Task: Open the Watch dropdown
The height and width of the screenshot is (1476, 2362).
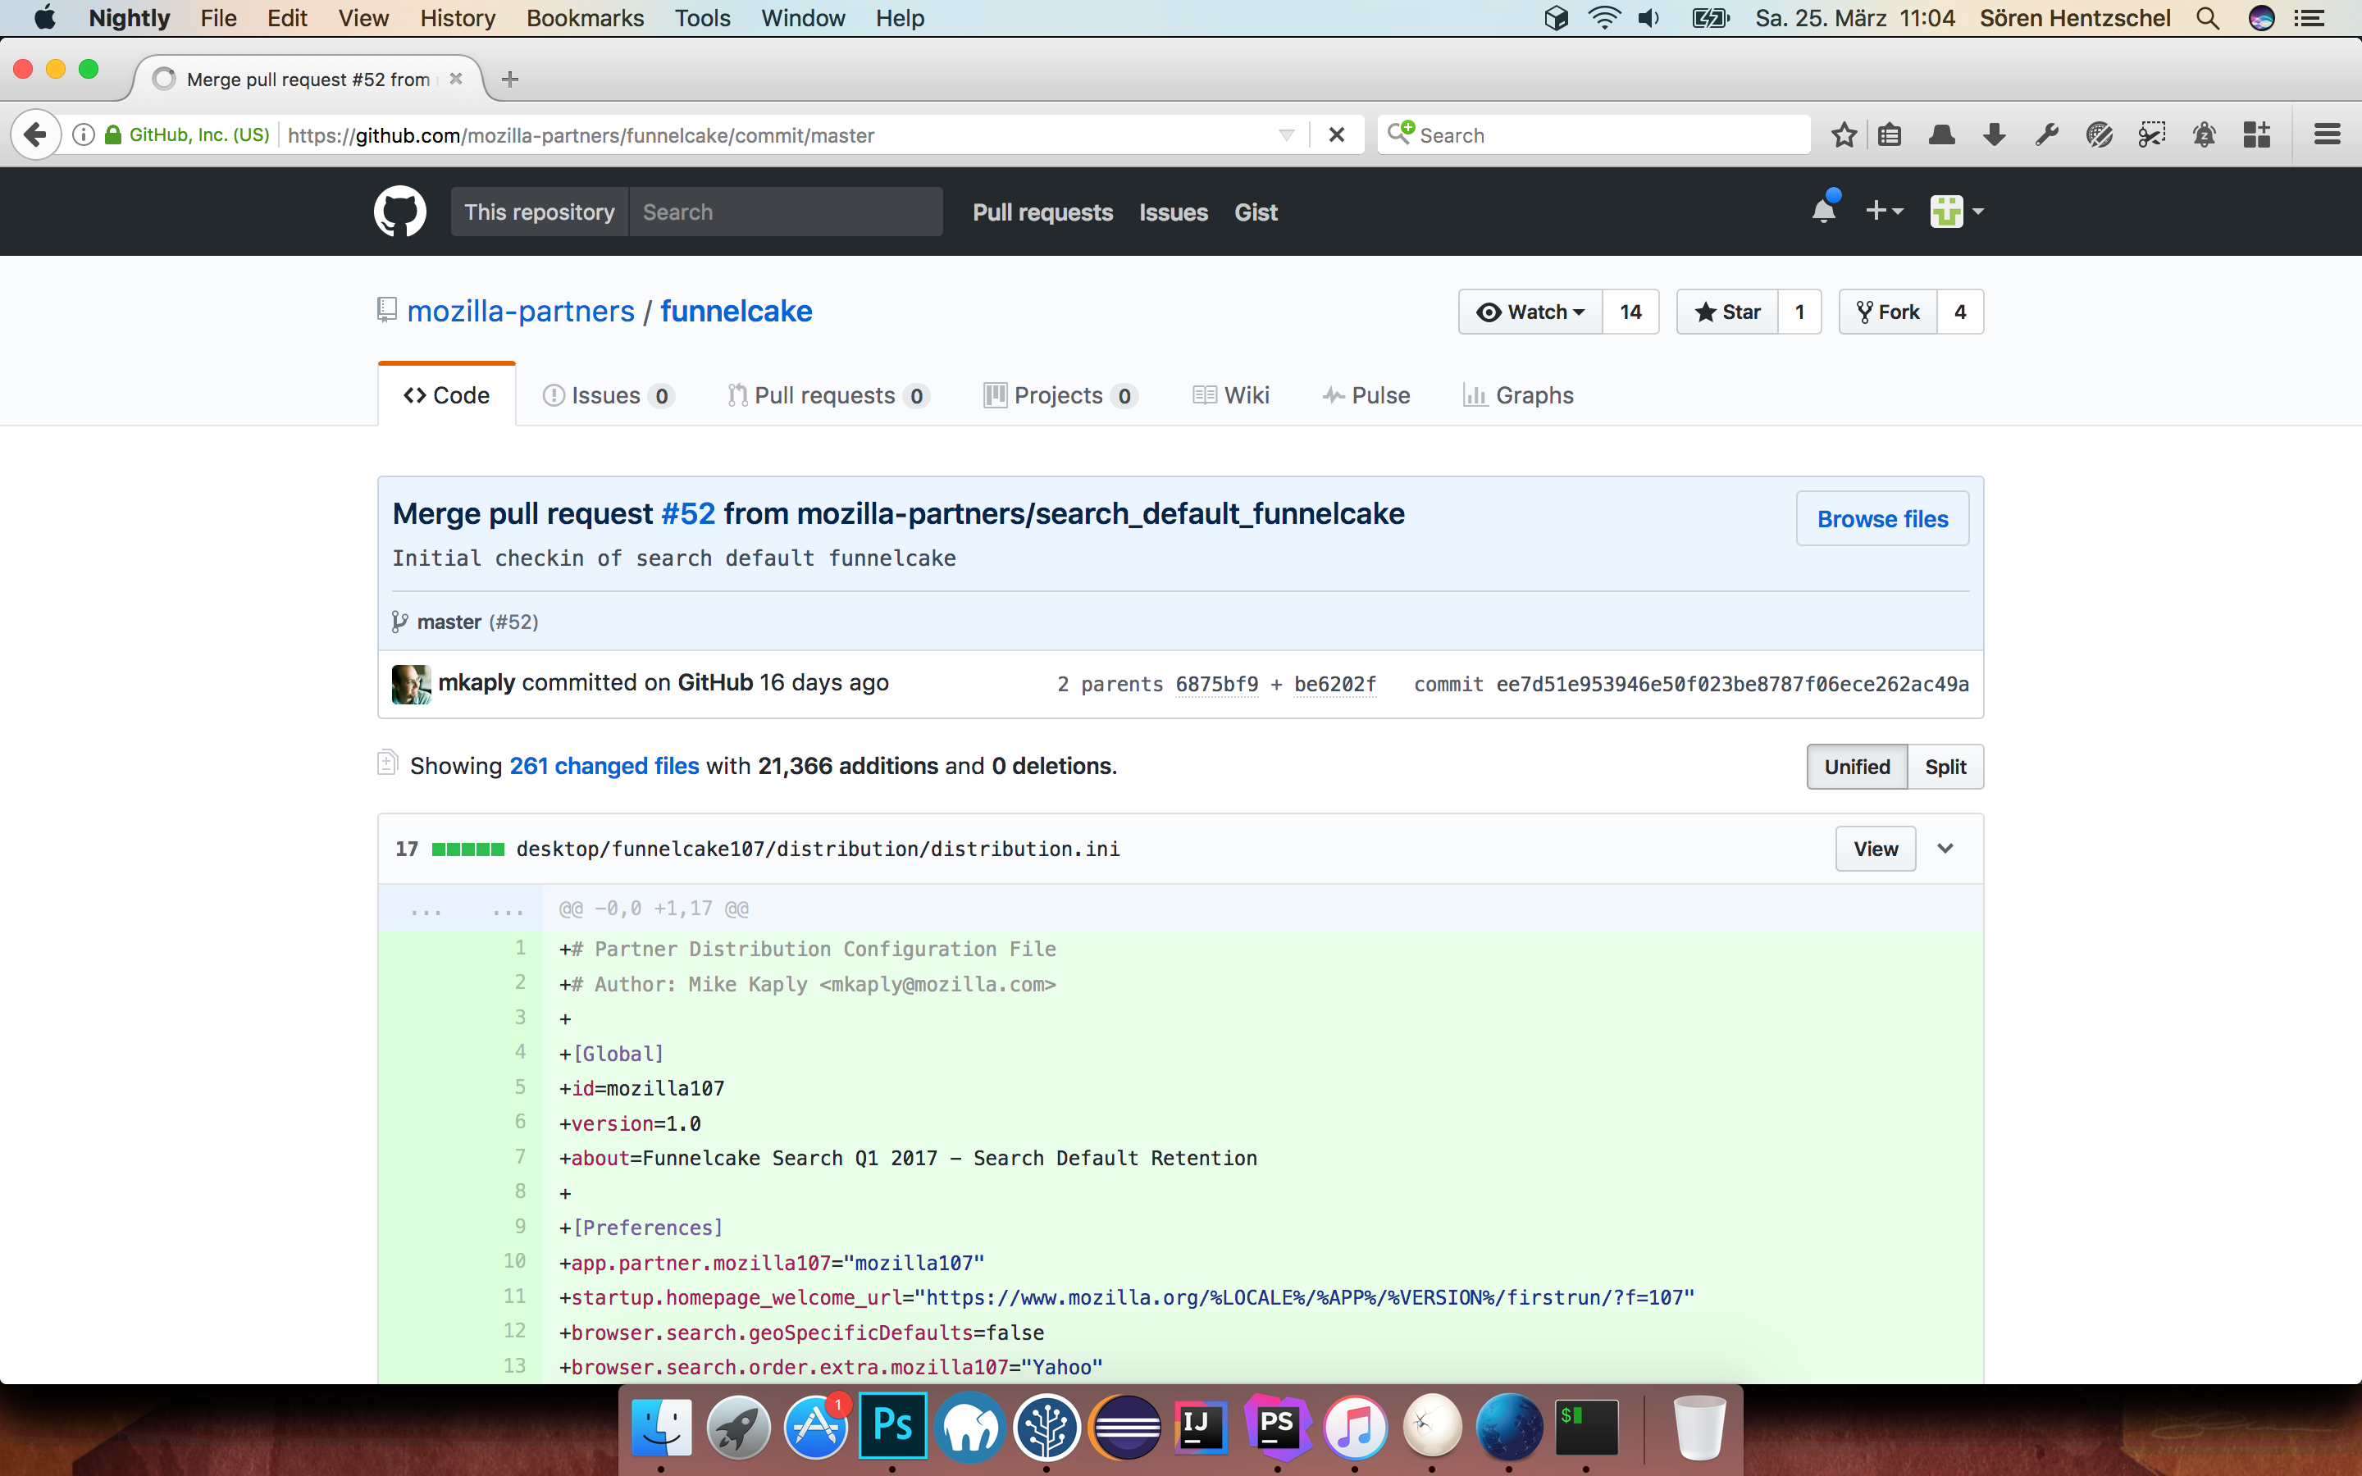Action: point(1530,312)
